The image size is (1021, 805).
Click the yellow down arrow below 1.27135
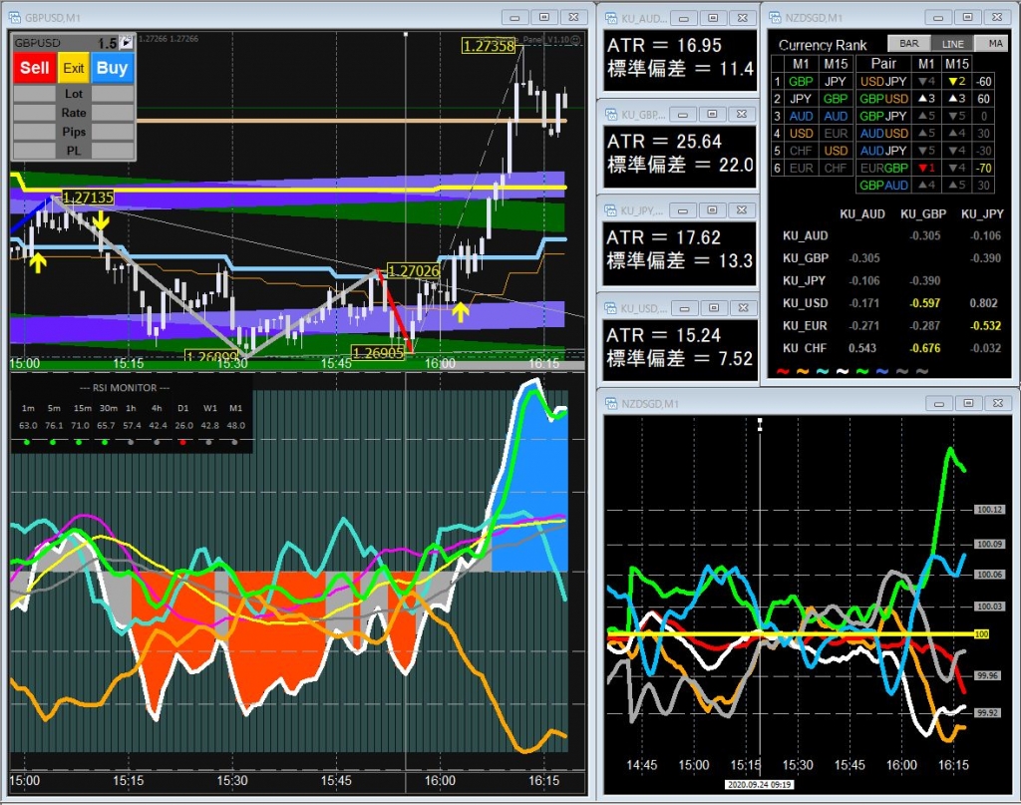point(101,221)
